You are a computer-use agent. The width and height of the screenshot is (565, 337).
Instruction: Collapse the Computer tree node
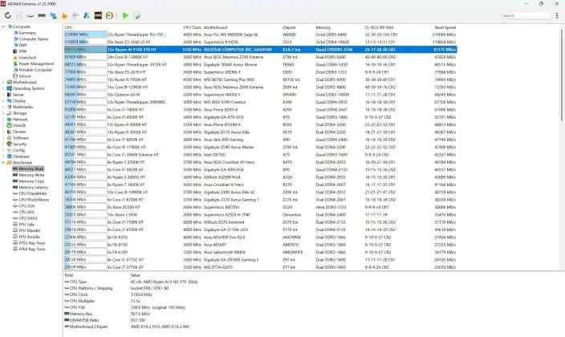coord(3,26)
